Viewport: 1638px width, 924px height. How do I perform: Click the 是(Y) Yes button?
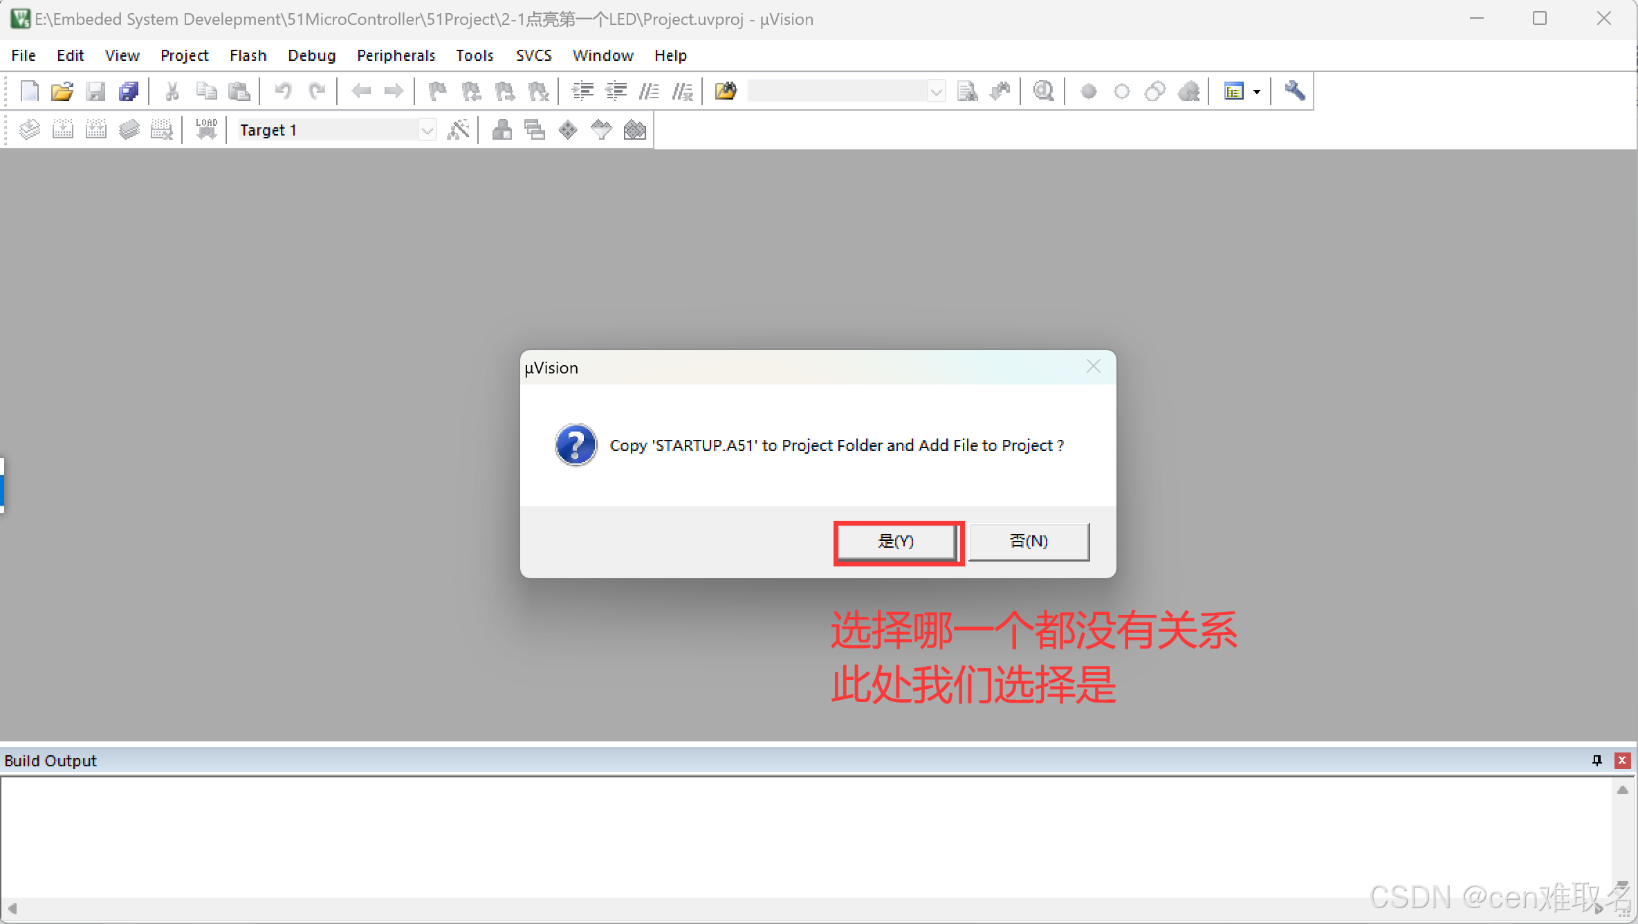click(x=896, y=542)
